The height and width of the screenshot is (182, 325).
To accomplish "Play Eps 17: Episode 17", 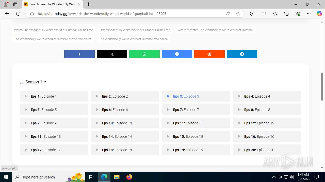I will pos(54,150).
